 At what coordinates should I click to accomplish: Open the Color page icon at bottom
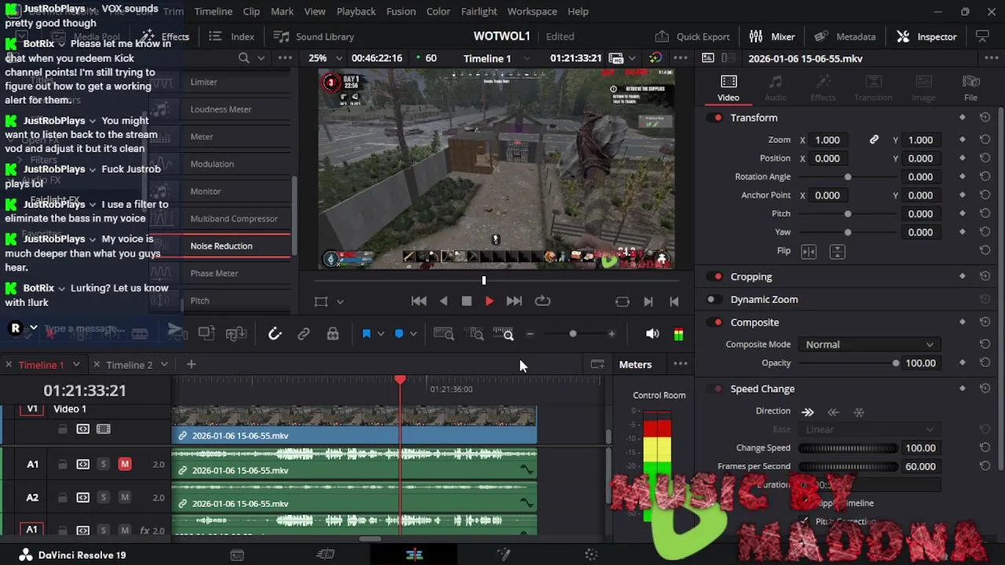click(591, 555)
